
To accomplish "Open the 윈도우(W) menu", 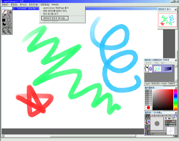I will pos(33,5).
